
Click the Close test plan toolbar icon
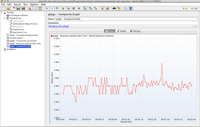pyautogui.click(x=13, y=8)
